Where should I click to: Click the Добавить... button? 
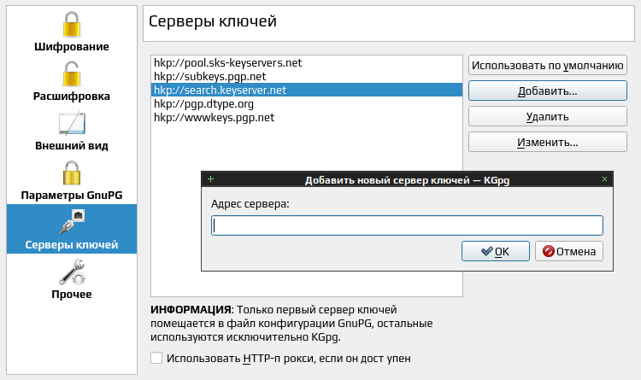click(x=547, y=91)
